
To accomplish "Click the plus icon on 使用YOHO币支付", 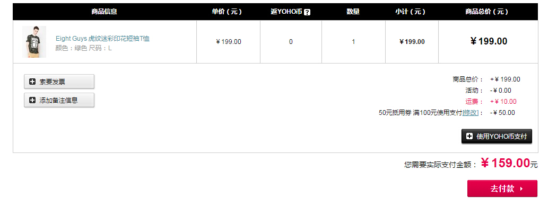I will pos(469,136).
